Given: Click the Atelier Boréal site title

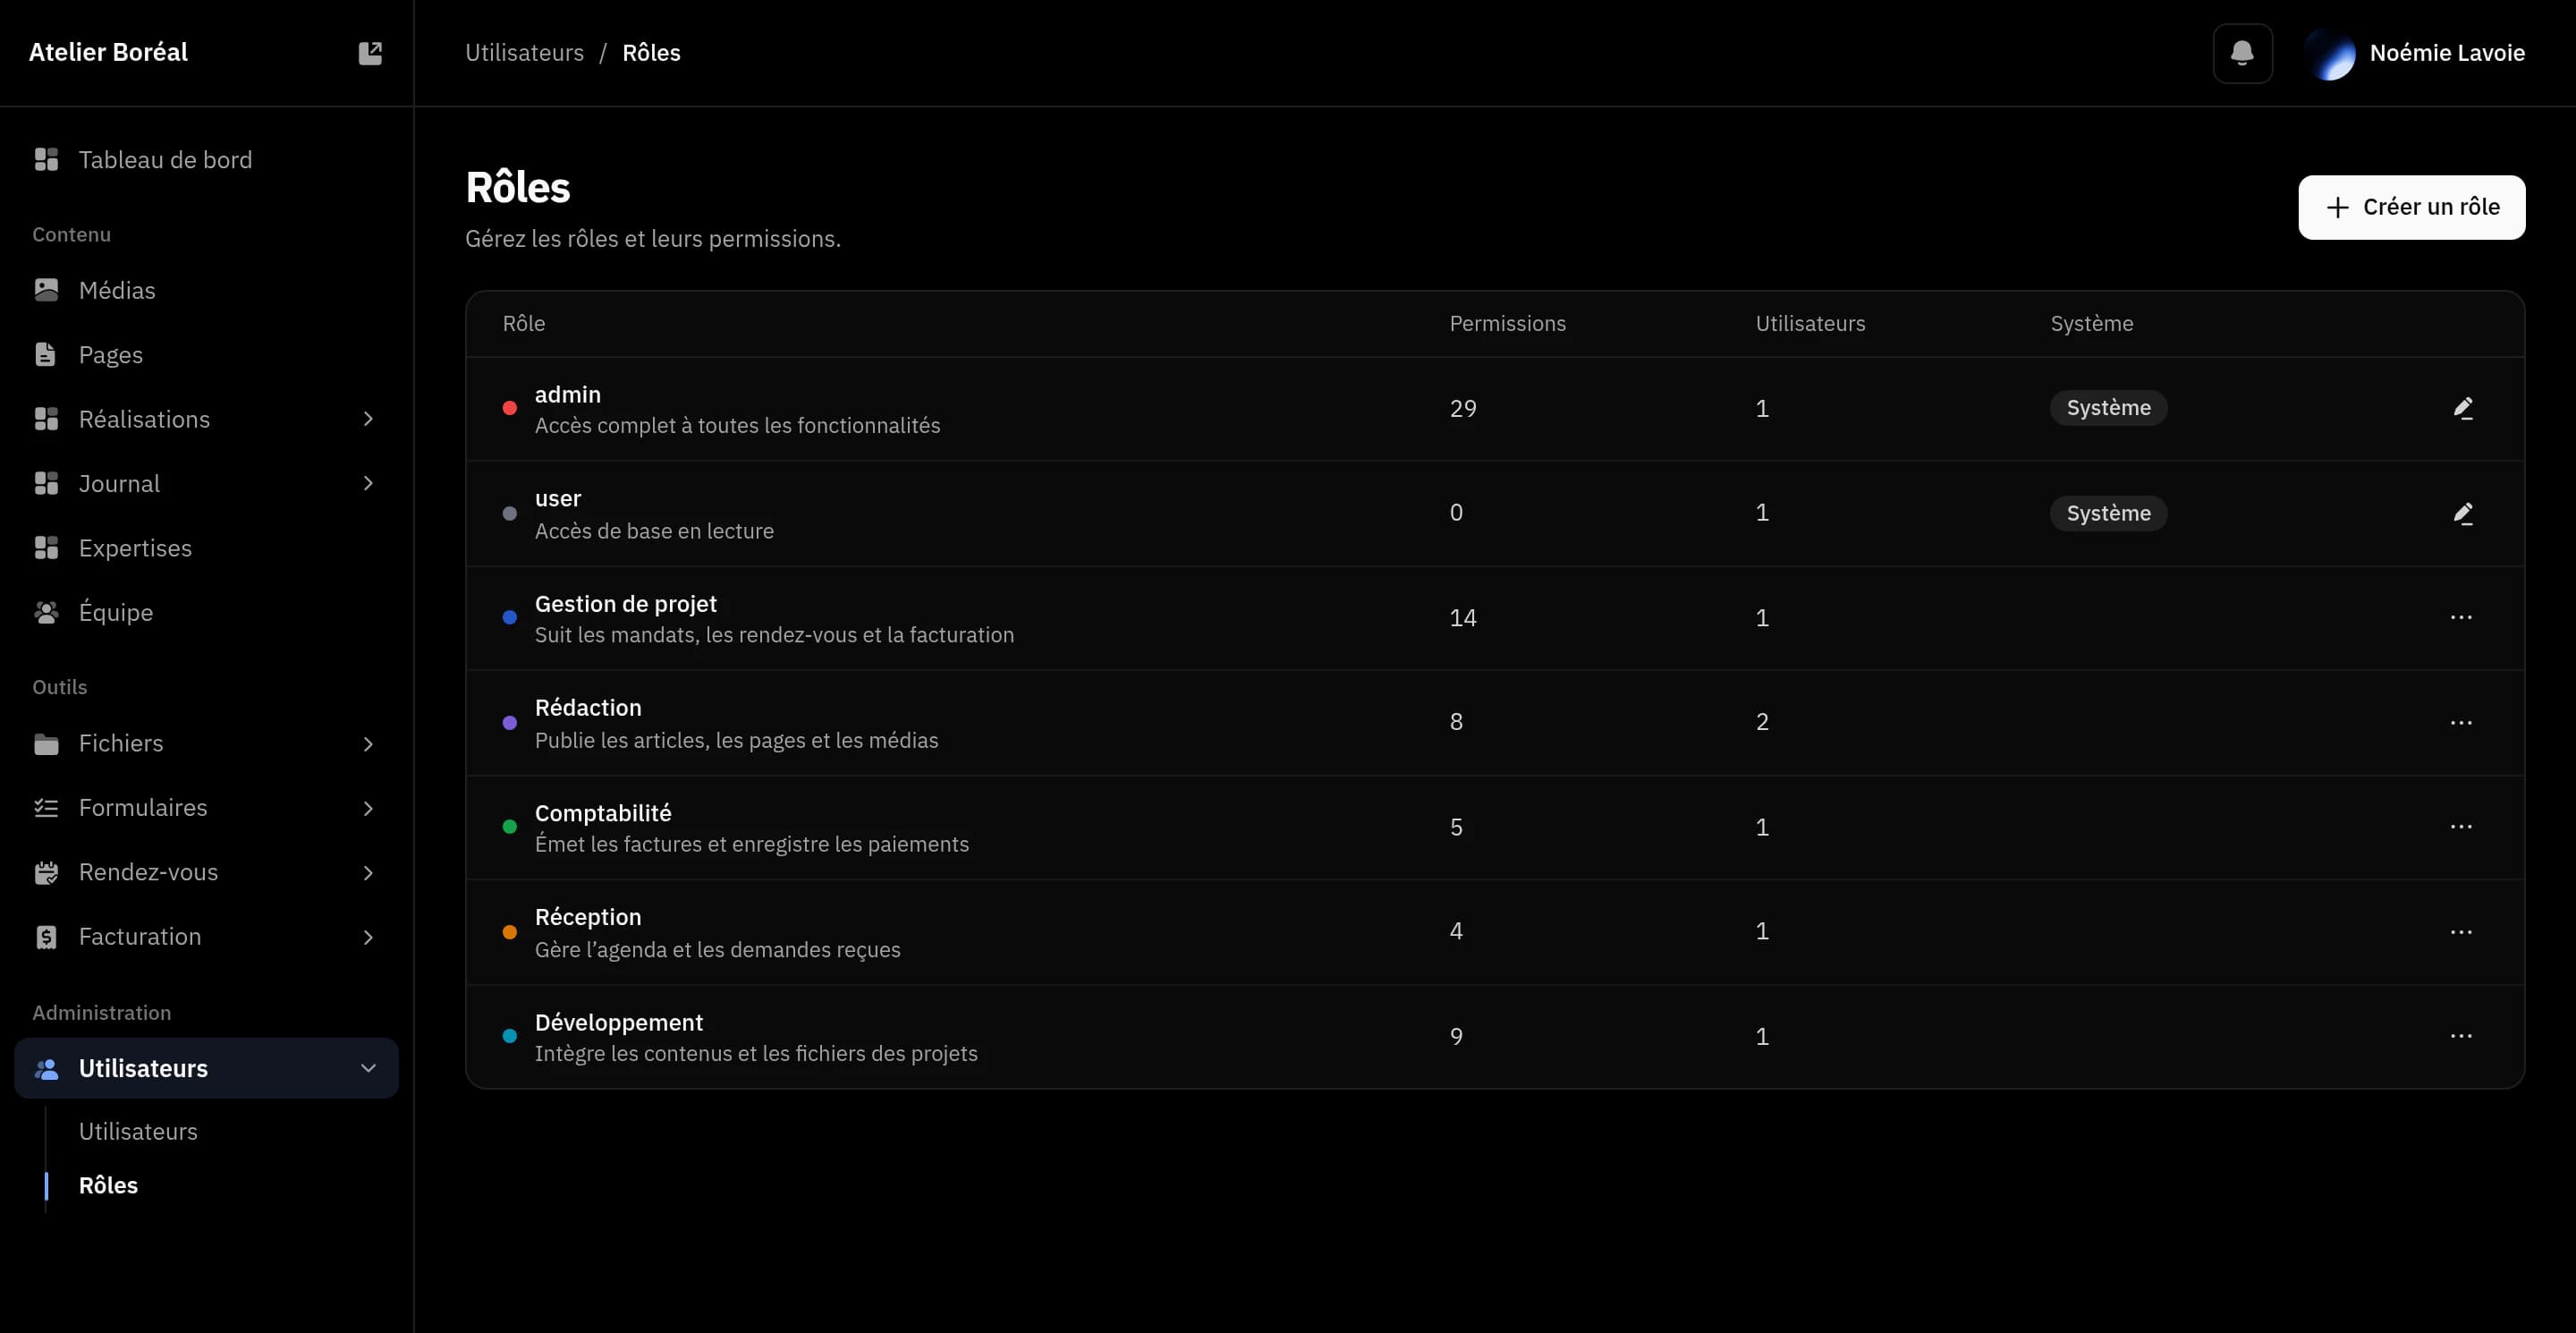Looking at the screenshot, I should click(x=108, y=52).
